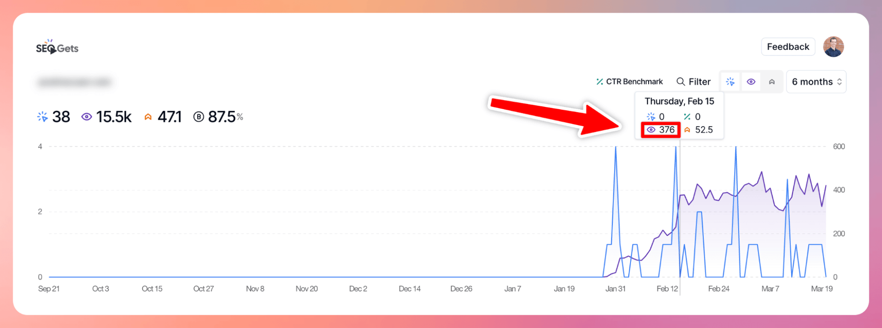Click the Jan 31 label on x-axis
The width and height of the screenshot is (882, 328).
615,289
